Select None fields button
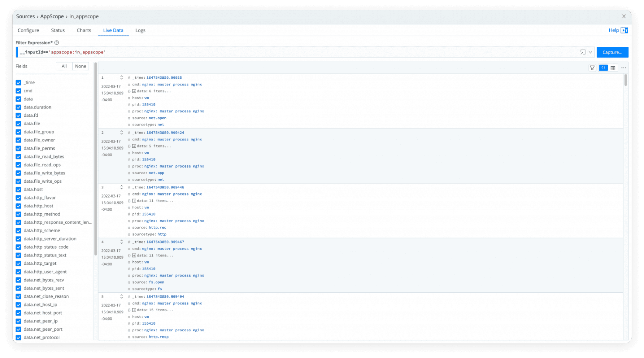644x358 pixels. pos(80,66)
